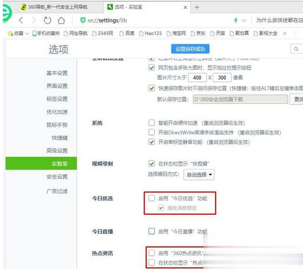The image size is (303, 271).
Task: Open 影视大全 bookmark
Action: point(266,34)
